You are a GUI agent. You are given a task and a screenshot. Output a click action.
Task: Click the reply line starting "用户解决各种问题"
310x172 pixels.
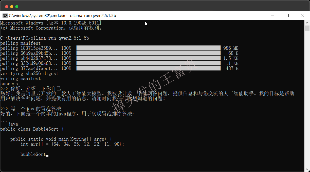point(83,99)
